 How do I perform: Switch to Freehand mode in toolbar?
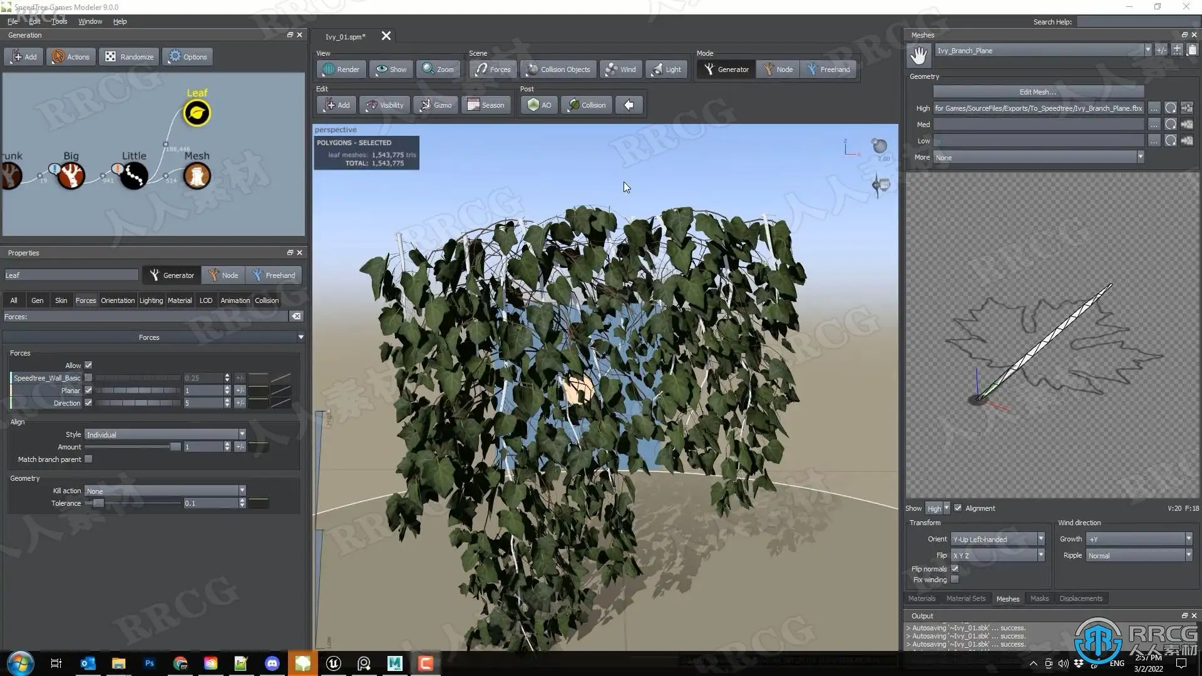[x=828, y=69]
